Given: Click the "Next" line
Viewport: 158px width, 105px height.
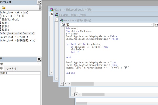Looking at the screenshot, I should [x=68, y=57].
